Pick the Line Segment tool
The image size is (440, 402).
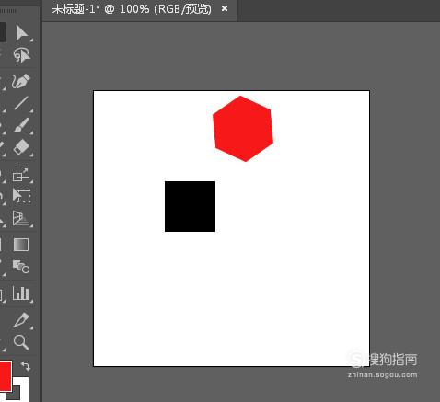(21, 103)
